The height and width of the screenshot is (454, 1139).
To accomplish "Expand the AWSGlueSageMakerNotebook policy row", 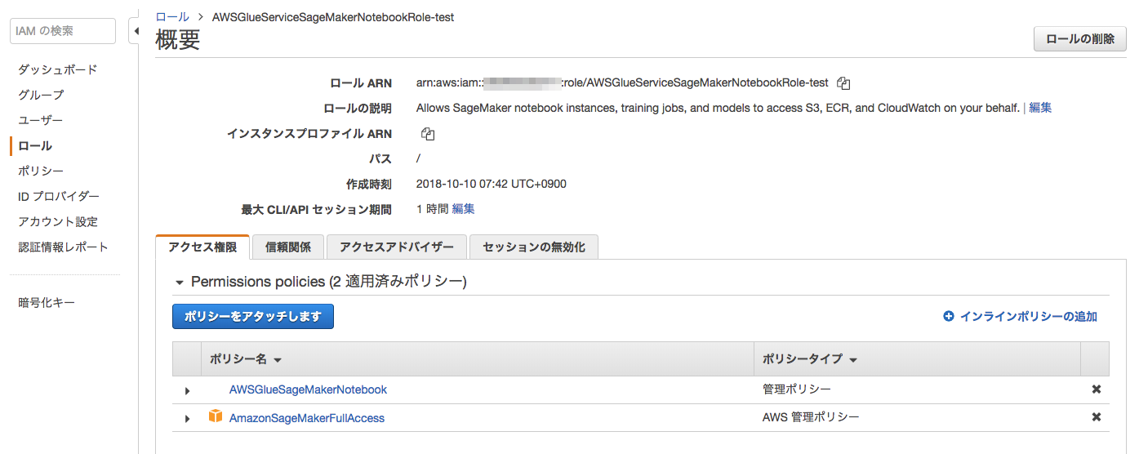I will click(187, 391).
